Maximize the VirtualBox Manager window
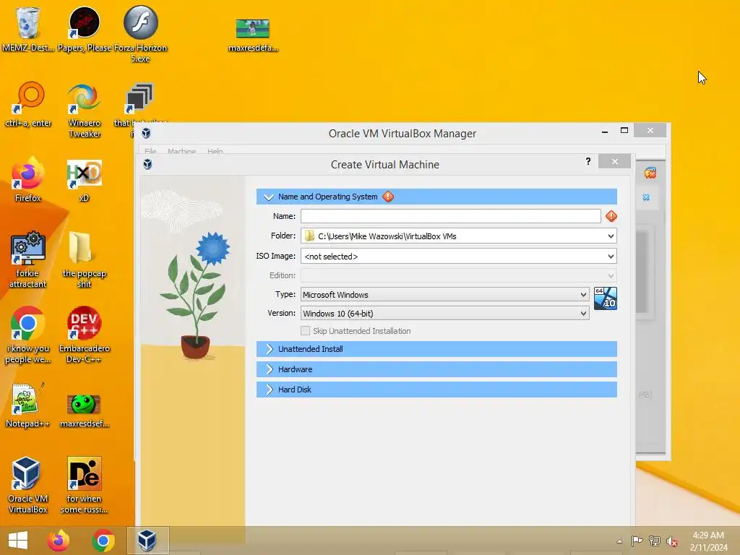Image resolution: width=740 pixels, height=555 pixels. click(624, 130)
